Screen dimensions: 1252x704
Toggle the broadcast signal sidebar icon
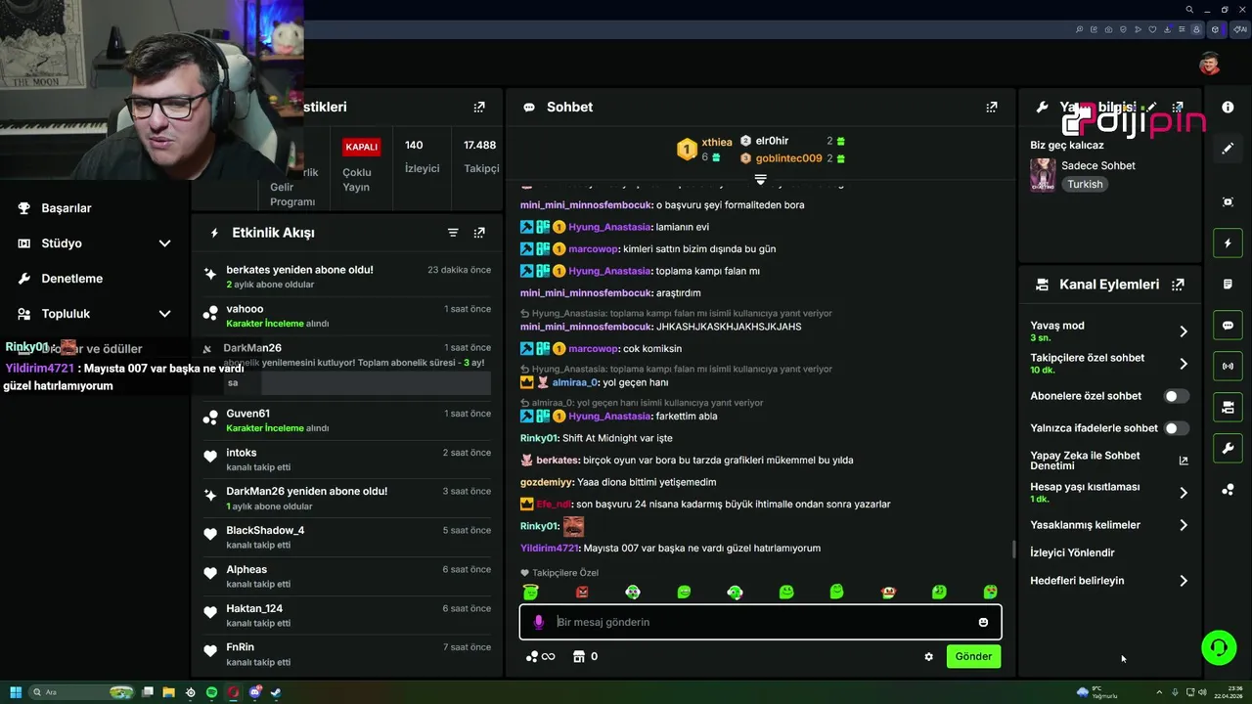click(x=1228, y=367)
